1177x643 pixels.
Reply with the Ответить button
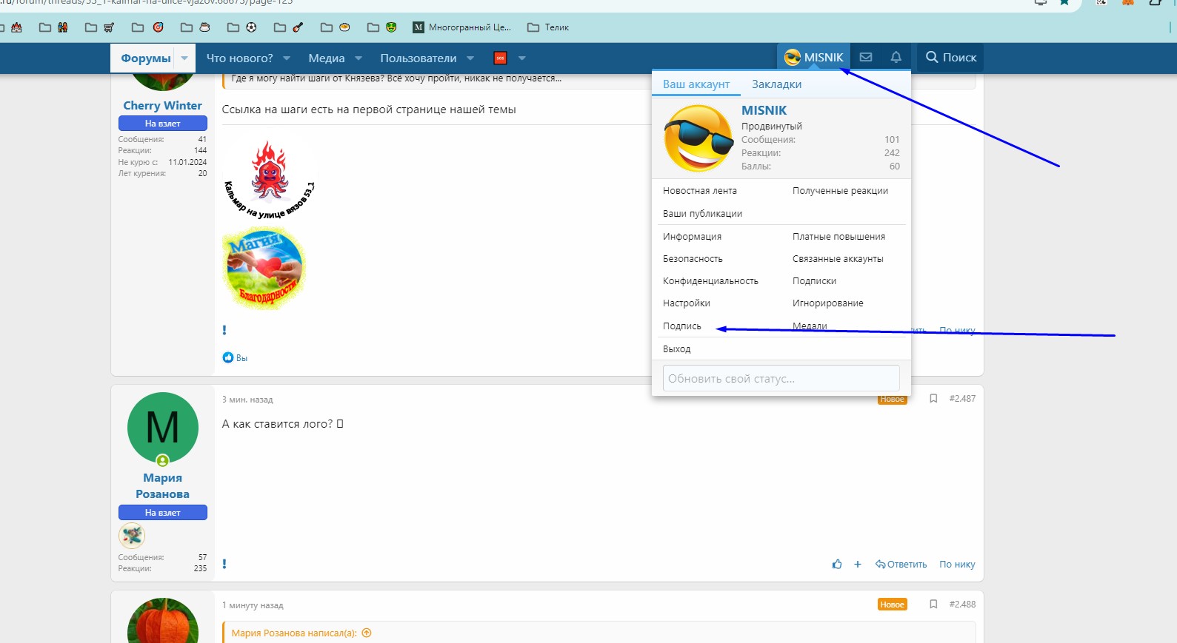coord(901,564)
